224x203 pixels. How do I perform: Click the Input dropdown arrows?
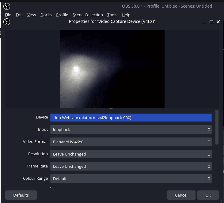coord(209,130)
